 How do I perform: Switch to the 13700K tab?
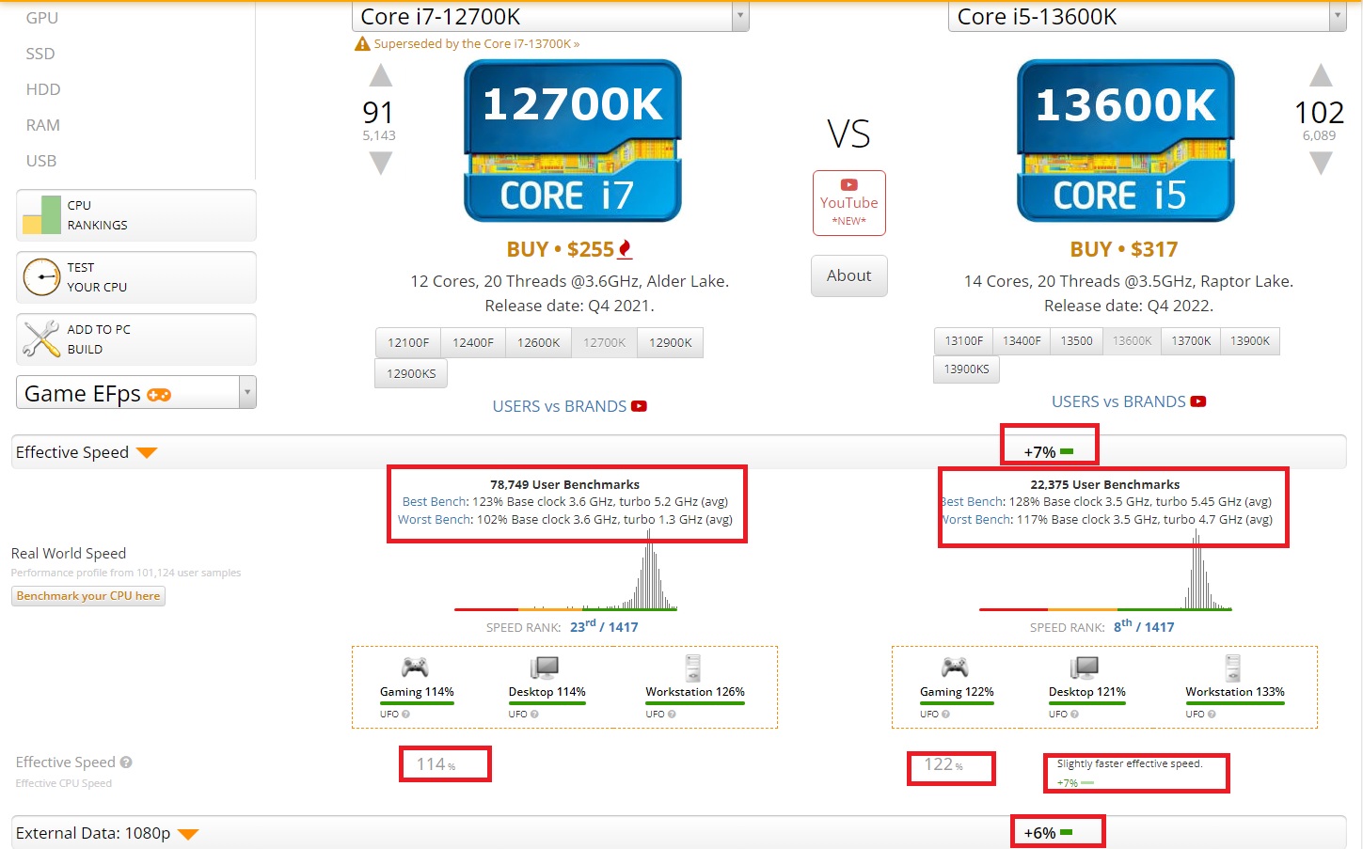click(1191, 340)
